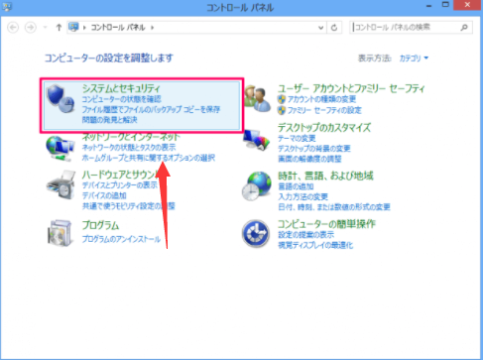Click プログラムのアンインストール link
Image resolution: width=483 pixels, height=360 pixels.
[x=121, y=239]
